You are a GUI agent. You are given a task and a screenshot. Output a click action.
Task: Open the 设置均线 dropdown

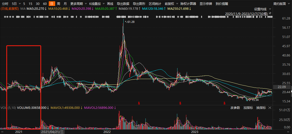tap(262, 9)
